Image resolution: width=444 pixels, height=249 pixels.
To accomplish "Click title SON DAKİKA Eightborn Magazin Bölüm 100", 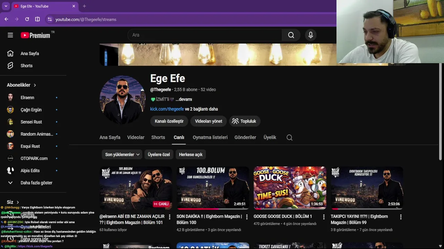I will coord(209,219).
